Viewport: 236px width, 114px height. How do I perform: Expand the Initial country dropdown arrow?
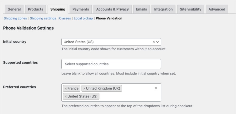tap(158, 42)
